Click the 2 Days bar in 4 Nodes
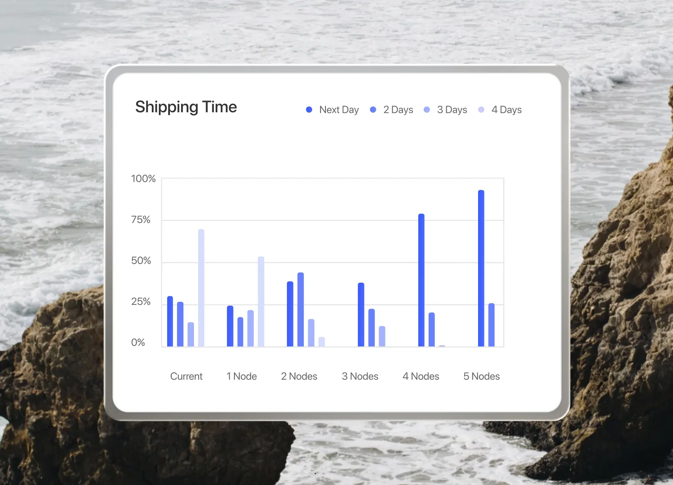The image size is (673, 485). tap(432, 330)
